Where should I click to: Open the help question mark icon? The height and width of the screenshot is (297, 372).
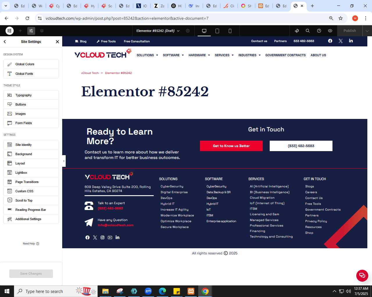[x=319, y=31]
